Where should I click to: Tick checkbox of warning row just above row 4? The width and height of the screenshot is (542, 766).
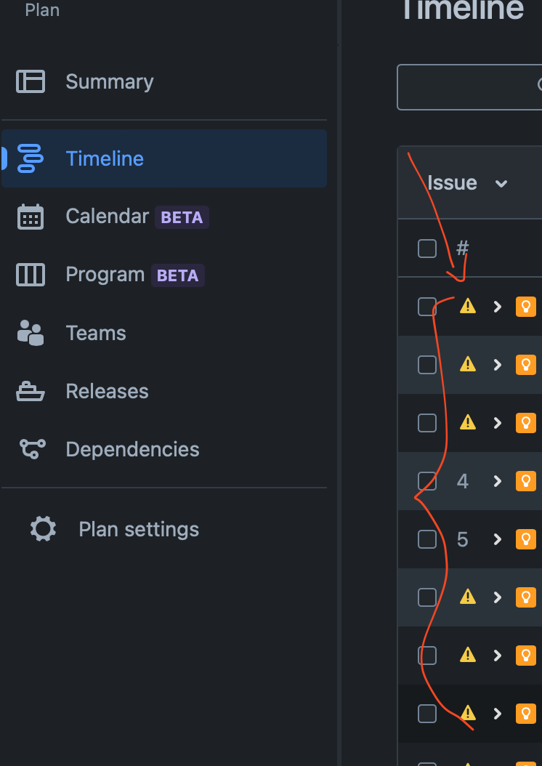(427, 423)
